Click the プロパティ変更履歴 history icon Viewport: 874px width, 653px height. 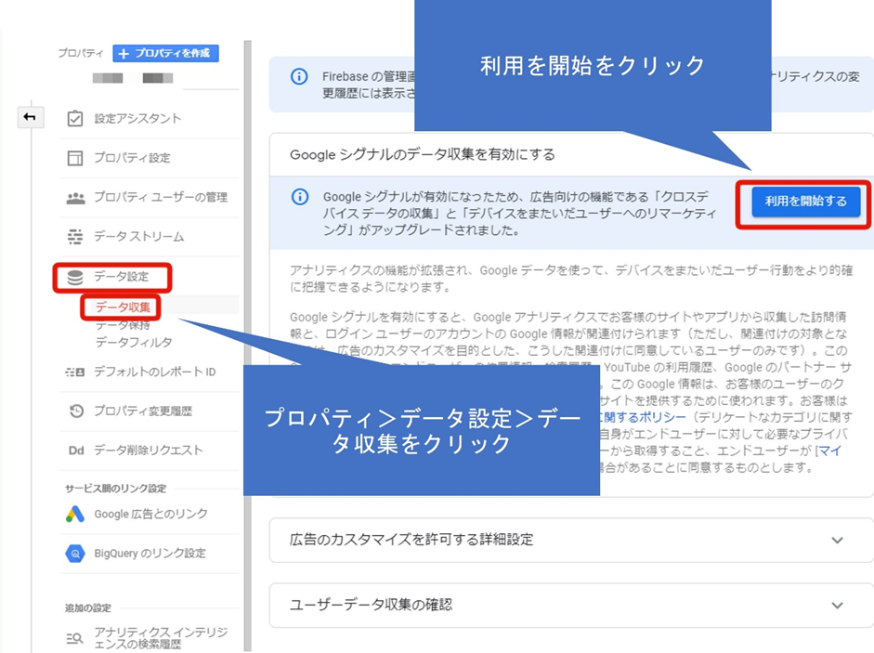76,411
